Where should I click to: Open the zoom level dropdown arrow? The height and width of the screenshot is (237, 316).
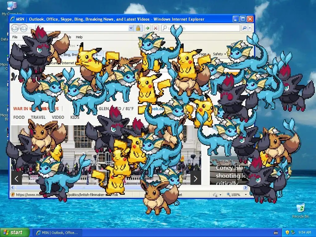246,195
